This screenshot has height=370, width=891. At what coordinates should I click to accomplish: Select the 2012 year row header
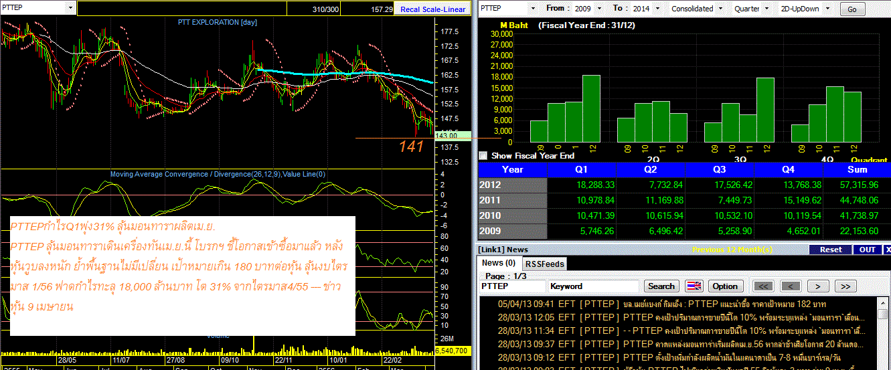tap(512, 185)
